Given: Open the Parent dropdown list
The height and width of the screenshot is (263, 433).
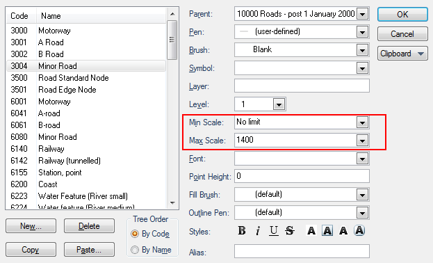Looking at the screenshot, I should tap(362, 14).
